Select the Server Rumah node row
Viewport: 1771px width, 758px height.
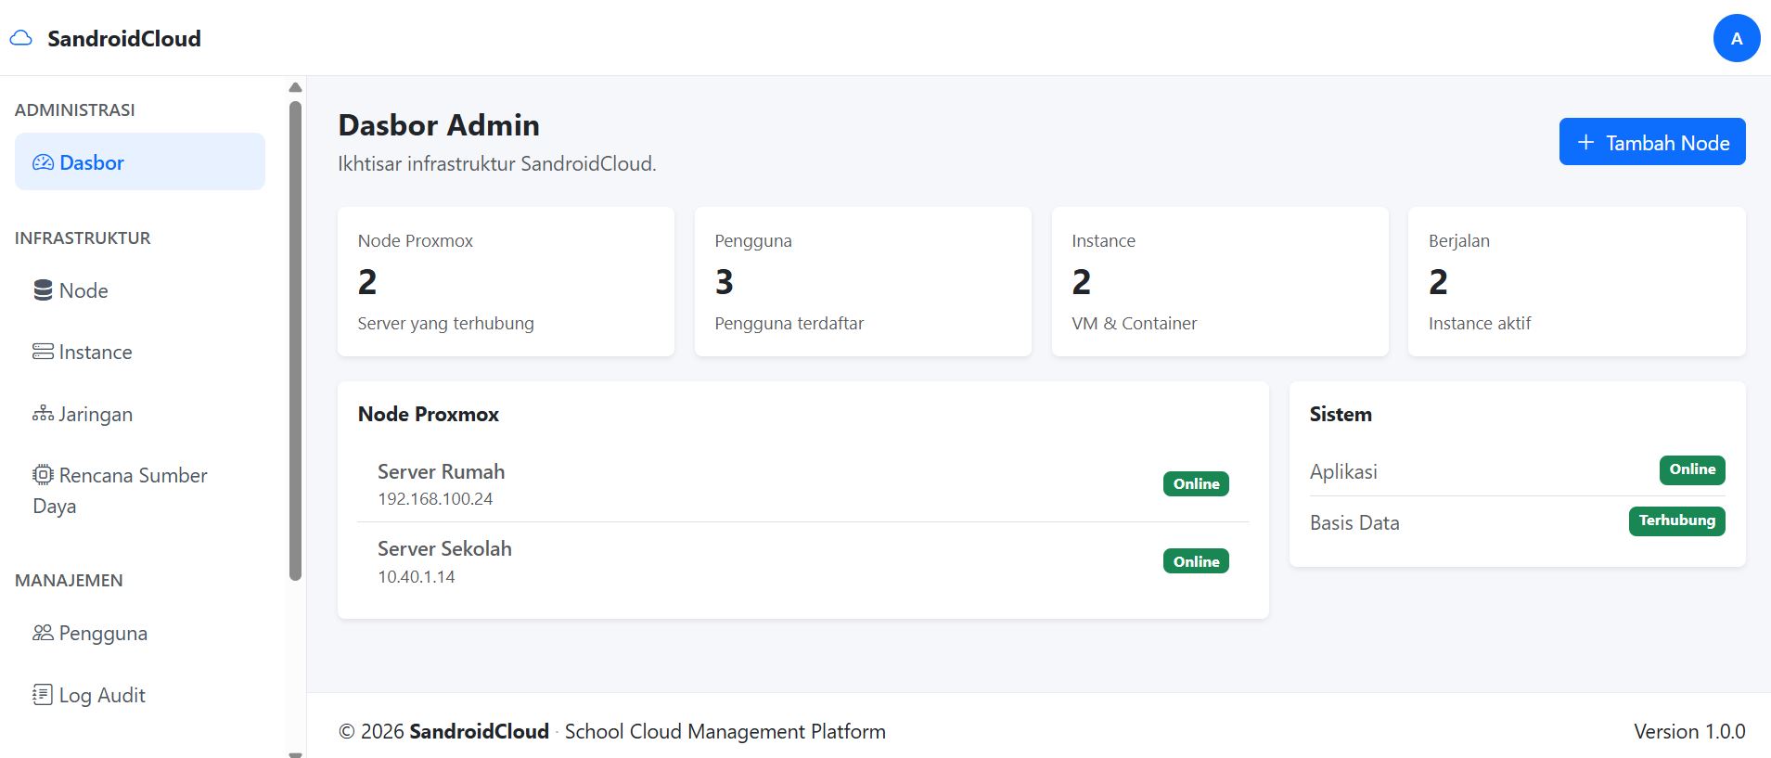(x=803, y=483)
